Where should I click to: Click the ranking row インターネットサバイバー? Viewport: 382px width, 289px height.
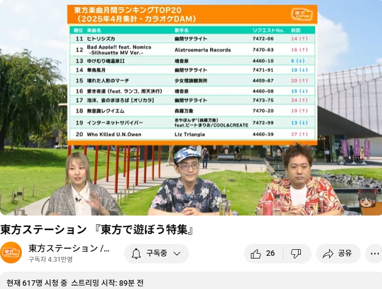(x=192, y=122)
